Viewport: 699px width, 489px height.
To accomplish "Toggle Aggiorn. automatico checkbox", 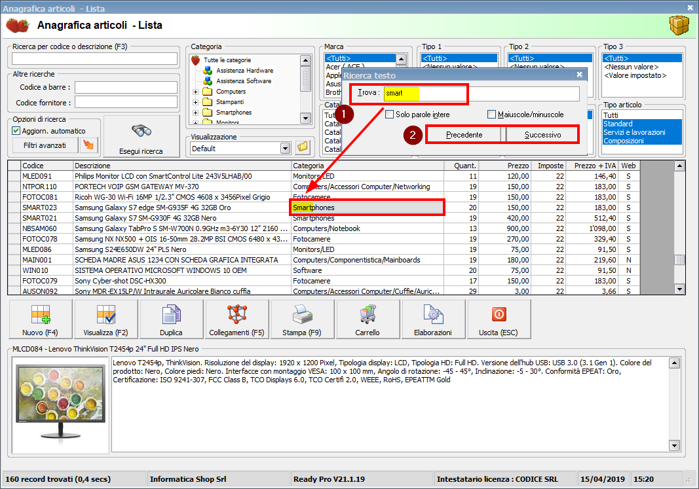I will 17,131.
